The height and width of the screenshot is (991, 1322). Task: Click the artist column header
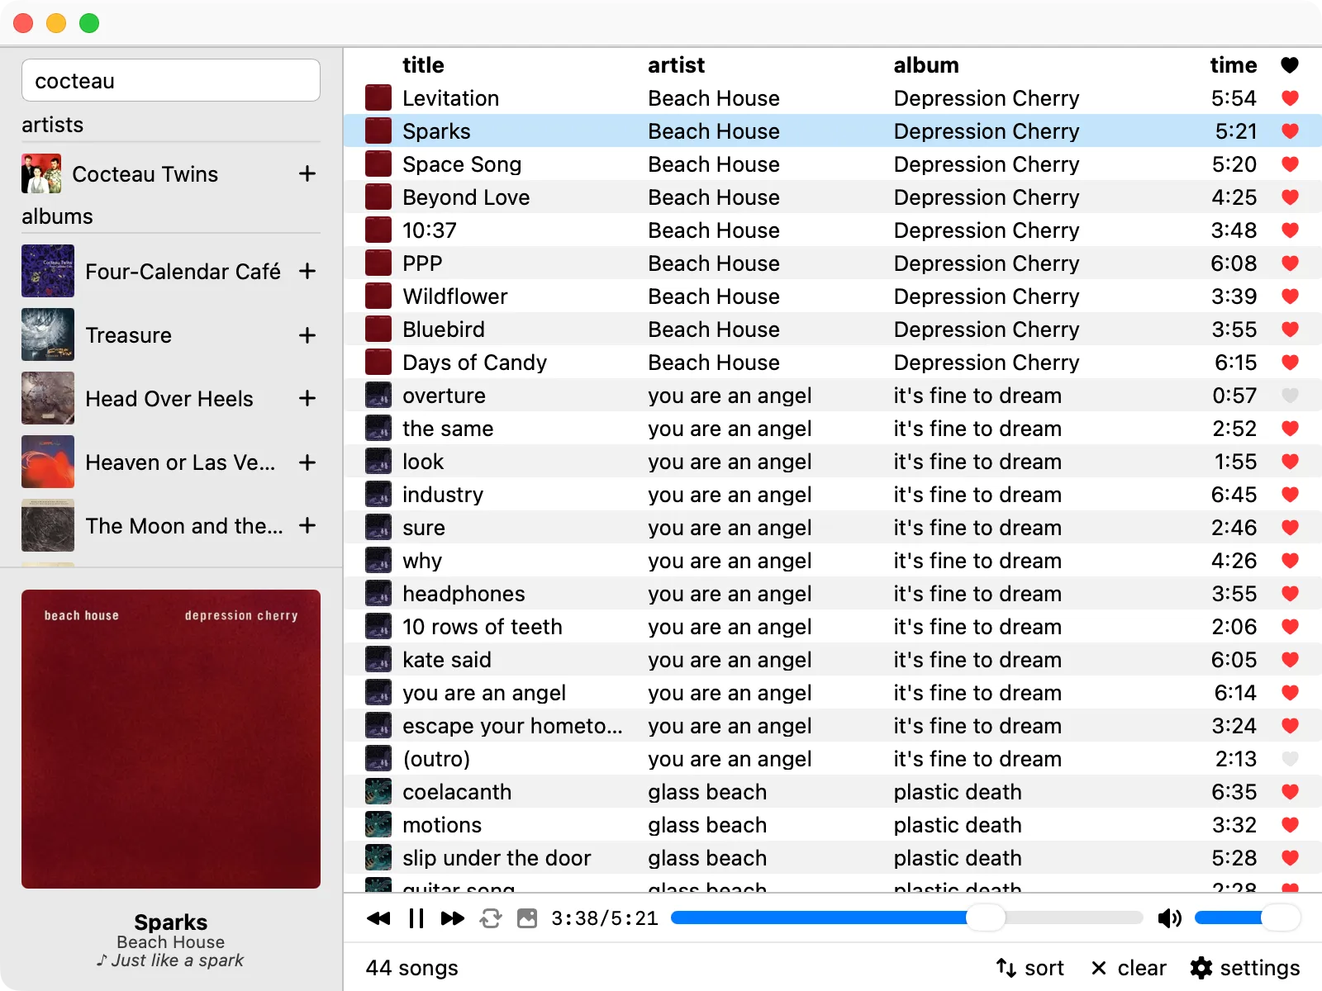coord(676,64)
